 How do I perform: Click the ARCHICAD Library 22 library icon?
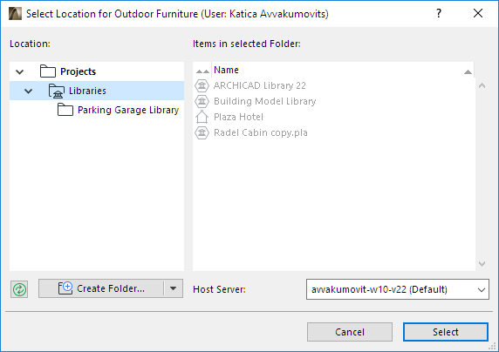tap(202, 85)
